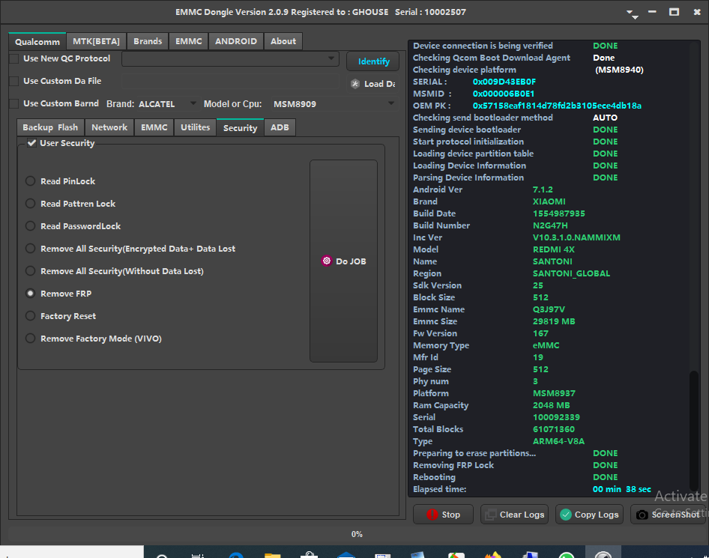The width and height of the screenshot is (709, 558).
Task: Open the title bar options arrow menu
Action: pyautogui.click(x=632, y=13)
